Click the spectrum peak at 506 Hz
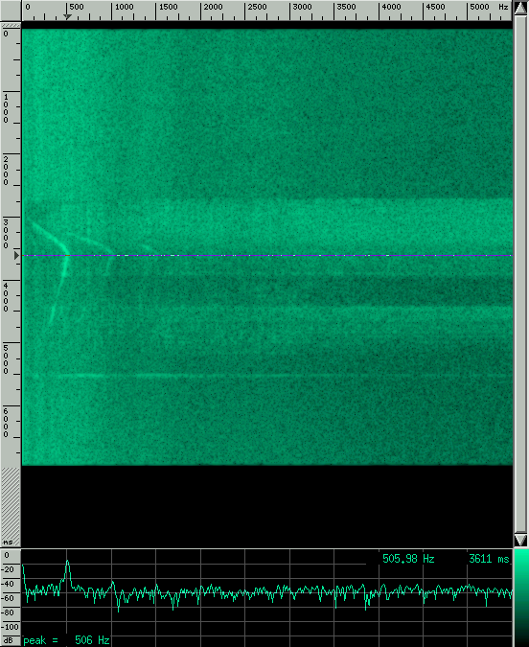This screenshot has height=647, width=529. [x=68, y=563]
